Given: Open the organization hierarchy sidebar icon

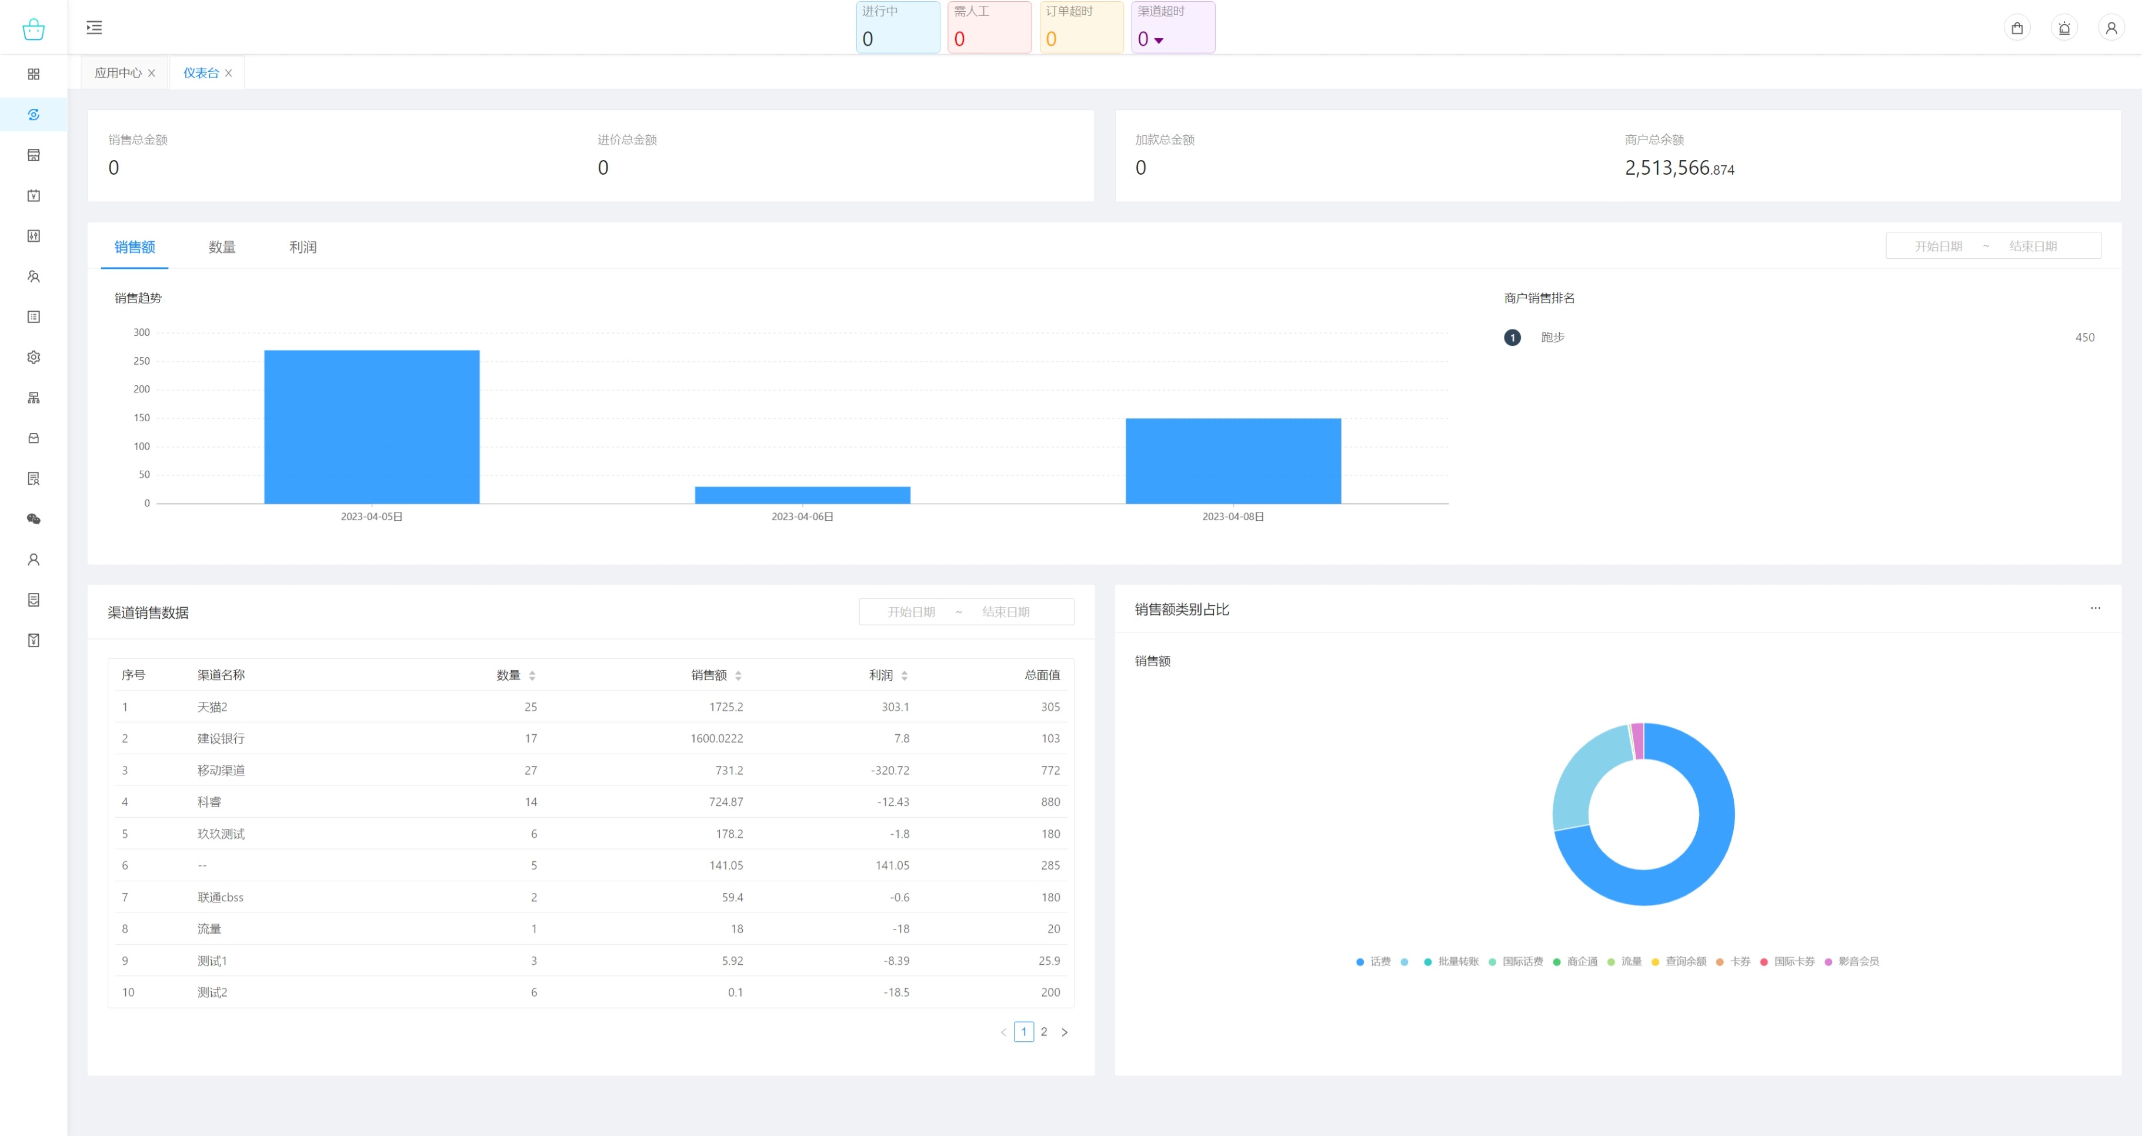Looking at the screenshot, I should tap(34, 398).
